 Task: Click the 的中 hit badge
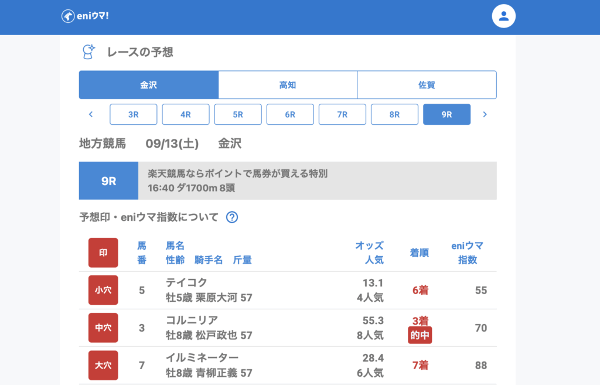[x=420, y=335]
